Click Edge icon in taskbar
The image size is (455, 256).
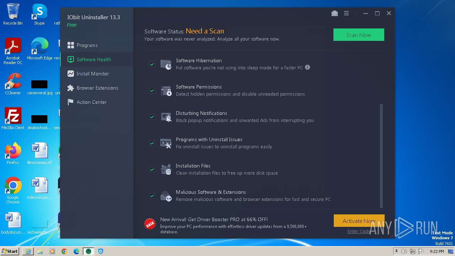pos(76,251)
